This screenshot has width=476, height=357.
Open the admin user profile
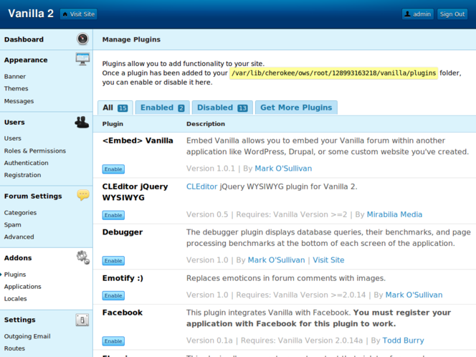pyautogui.click(x=418, y=14)
